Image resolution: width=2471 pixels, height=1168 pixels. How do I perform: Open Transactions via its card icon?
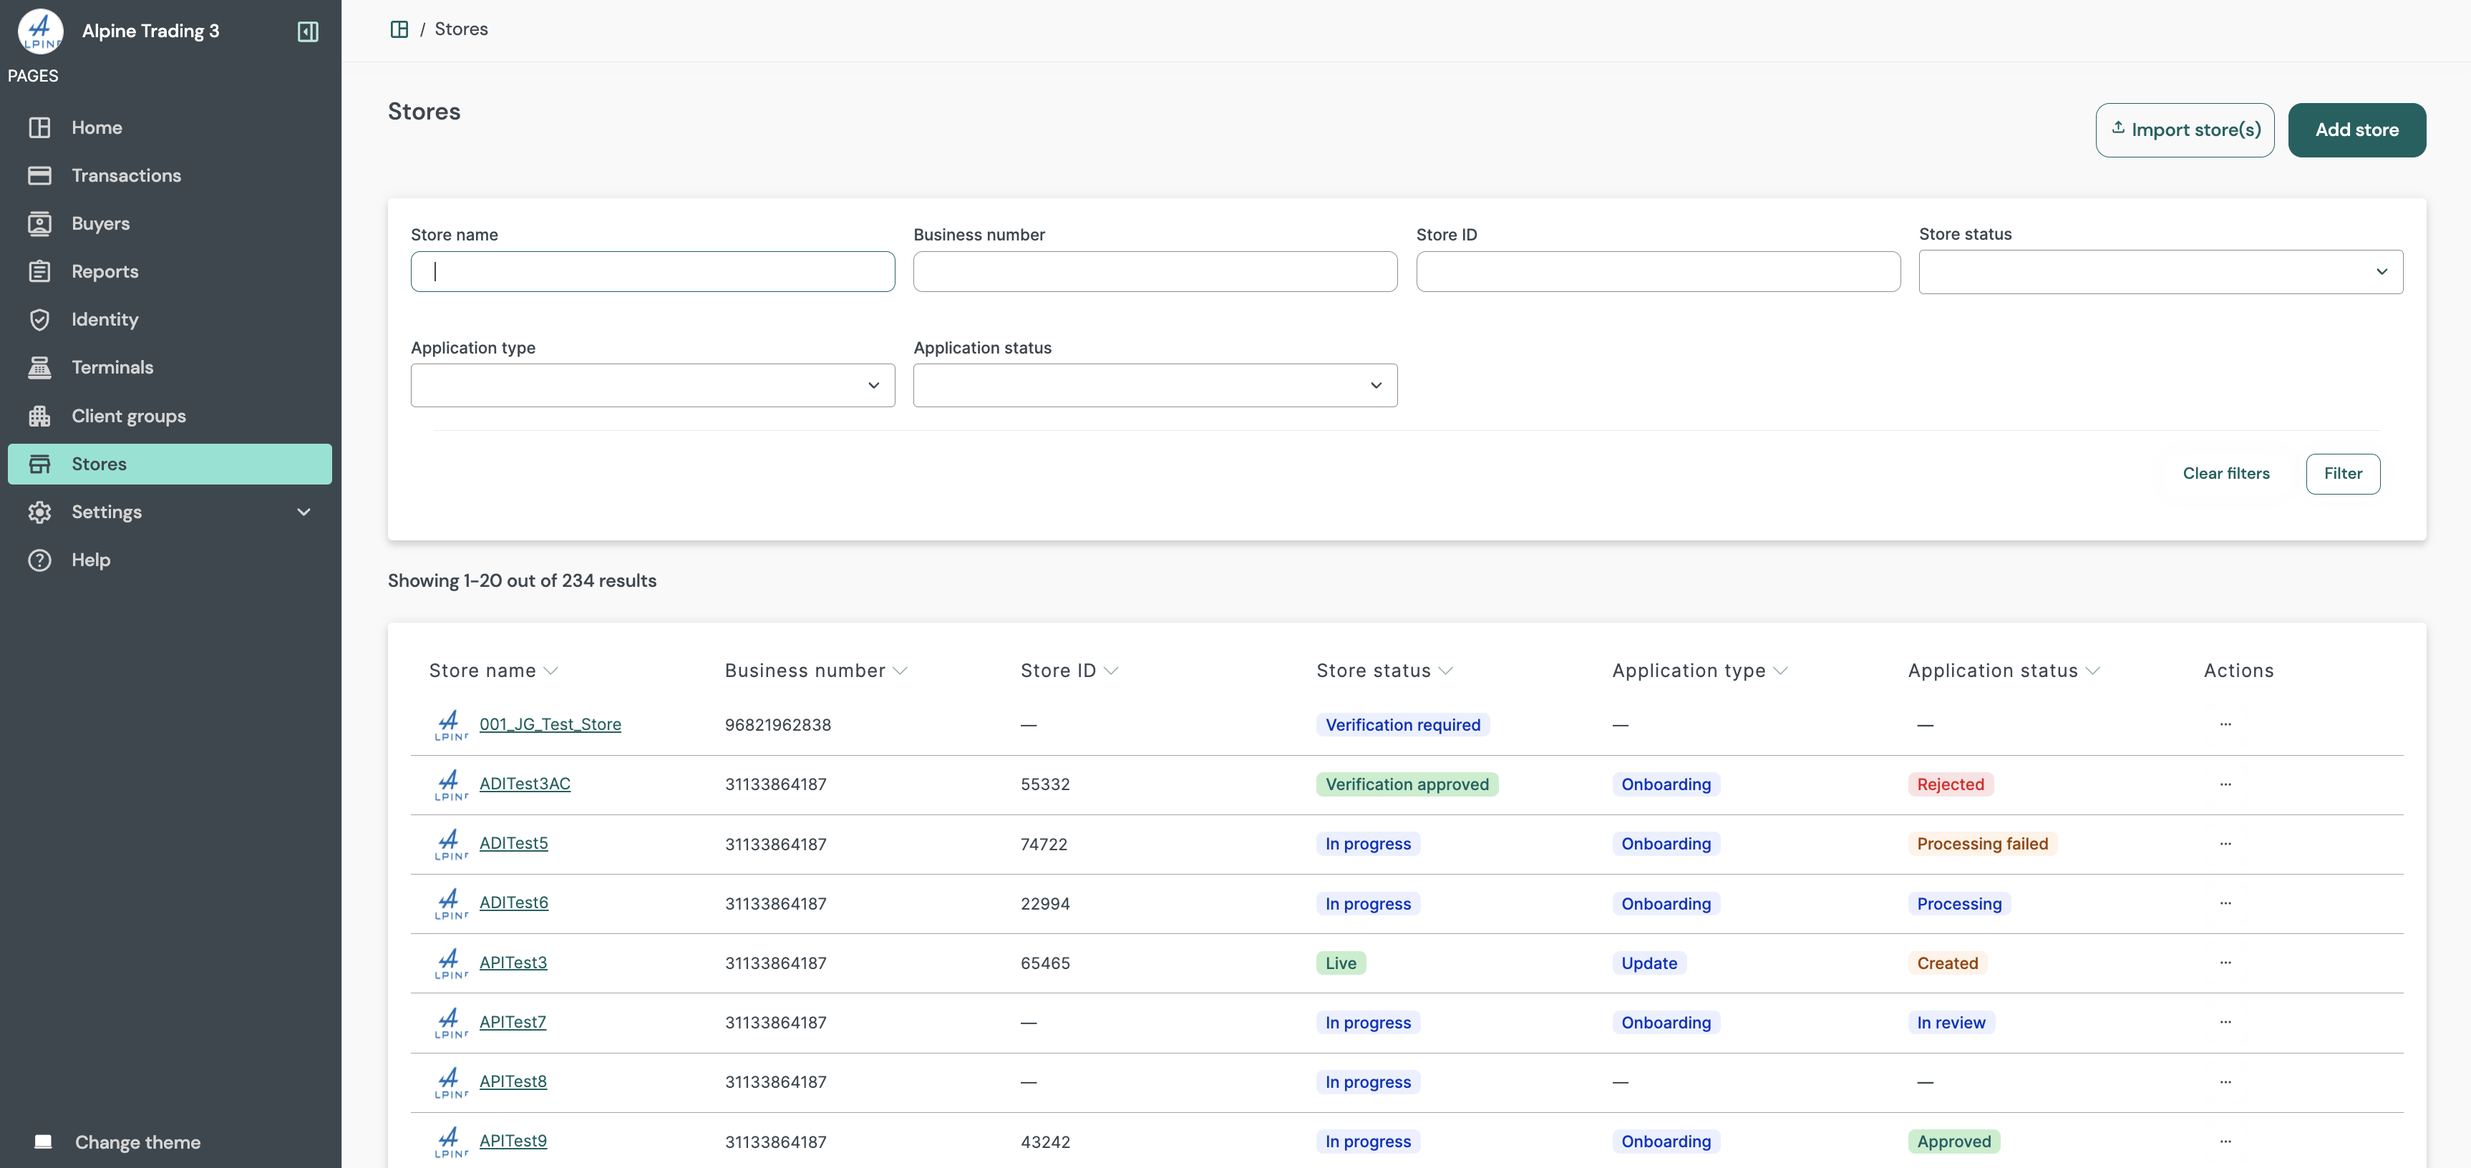[x=40, y=175]
